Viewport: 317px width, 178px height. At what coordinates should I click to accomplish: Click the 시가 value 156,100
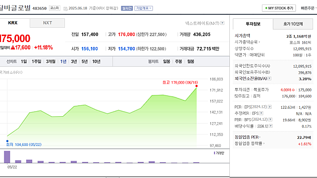coord(90,49)
